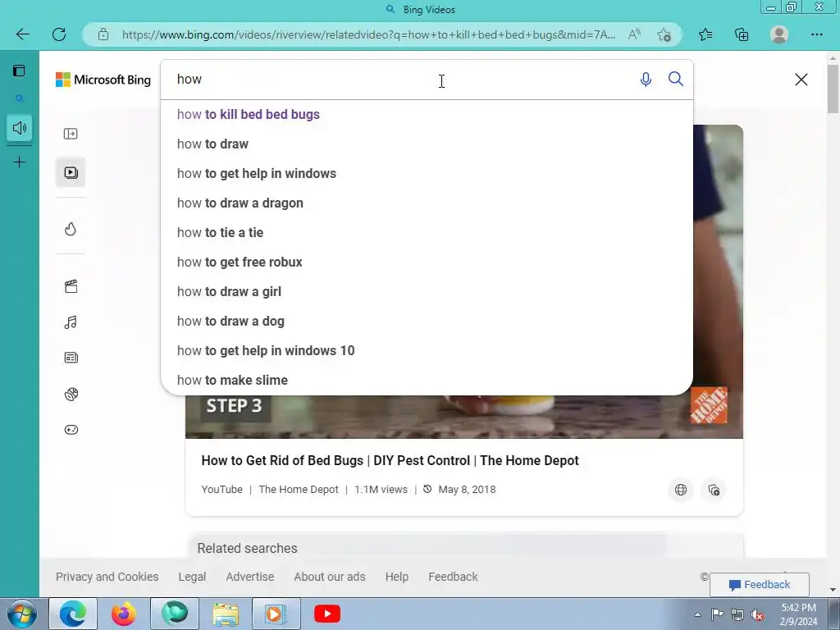Add this page to favorites star icon
Image resolution: width=840 pixels, height=630 pixels.
tap(664, 34)
